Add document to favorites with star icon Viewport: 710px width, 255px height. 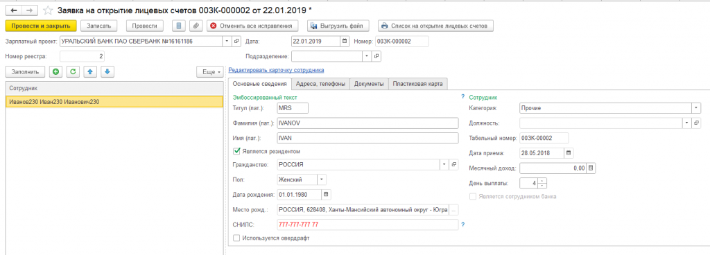tap(48, 10)
